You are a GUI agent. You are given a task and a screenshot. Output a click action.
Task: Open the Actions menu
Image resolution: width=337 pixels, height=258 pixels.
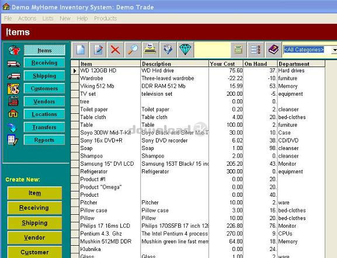tap(27, 19)
